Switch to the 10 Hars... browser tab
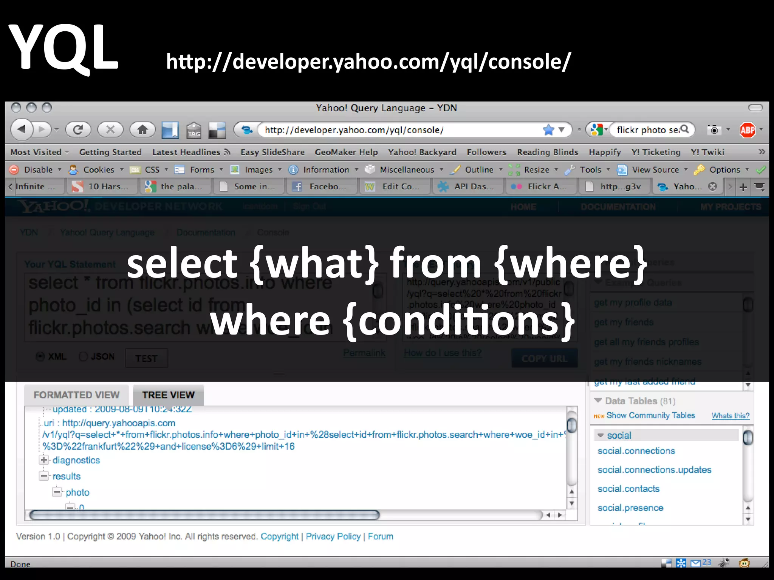The image size is (774, 580). pyautogui.click(x=103, y=187)
